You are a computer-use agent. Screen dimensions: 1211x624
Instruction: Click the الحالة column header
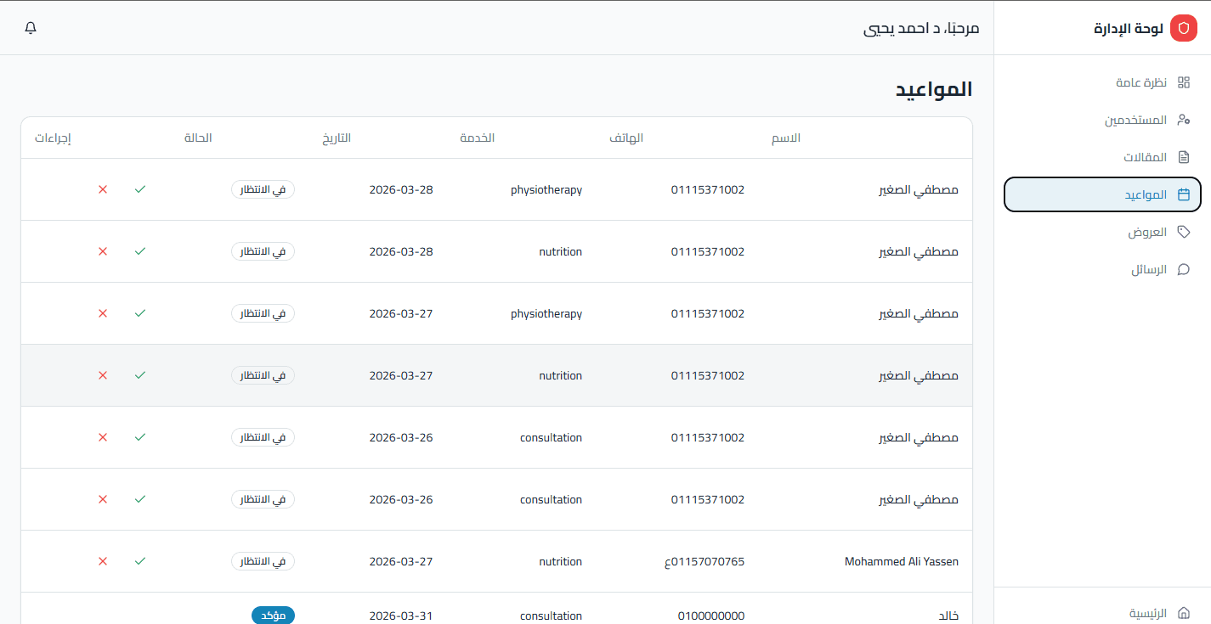[x=198, y=138]
